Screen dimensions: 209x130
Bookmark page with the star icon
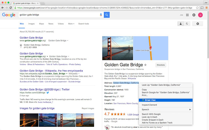point(197,8)
